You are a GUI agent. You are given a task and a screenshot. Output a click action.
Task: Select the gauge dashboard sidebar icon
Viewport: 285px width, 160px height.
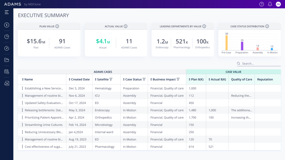(7, 48)
